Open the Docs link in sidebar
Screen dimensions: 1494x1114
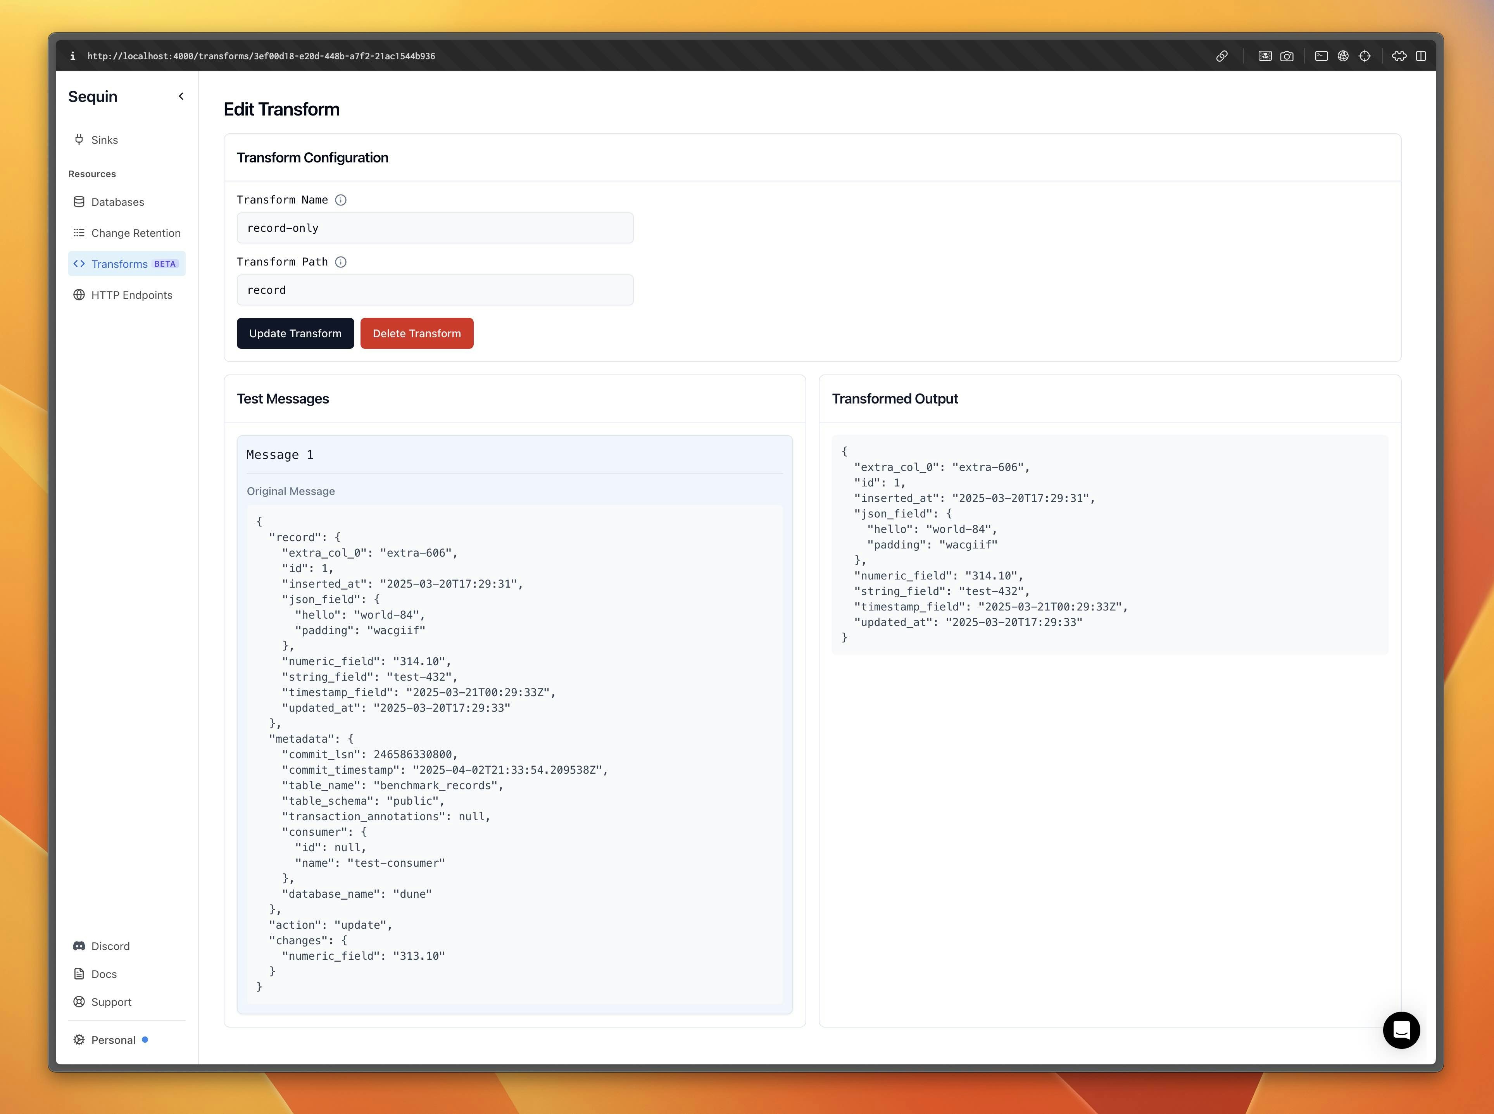click(103, 974)
